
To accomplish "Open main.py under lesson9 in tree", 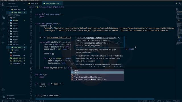I will [16, 50].
